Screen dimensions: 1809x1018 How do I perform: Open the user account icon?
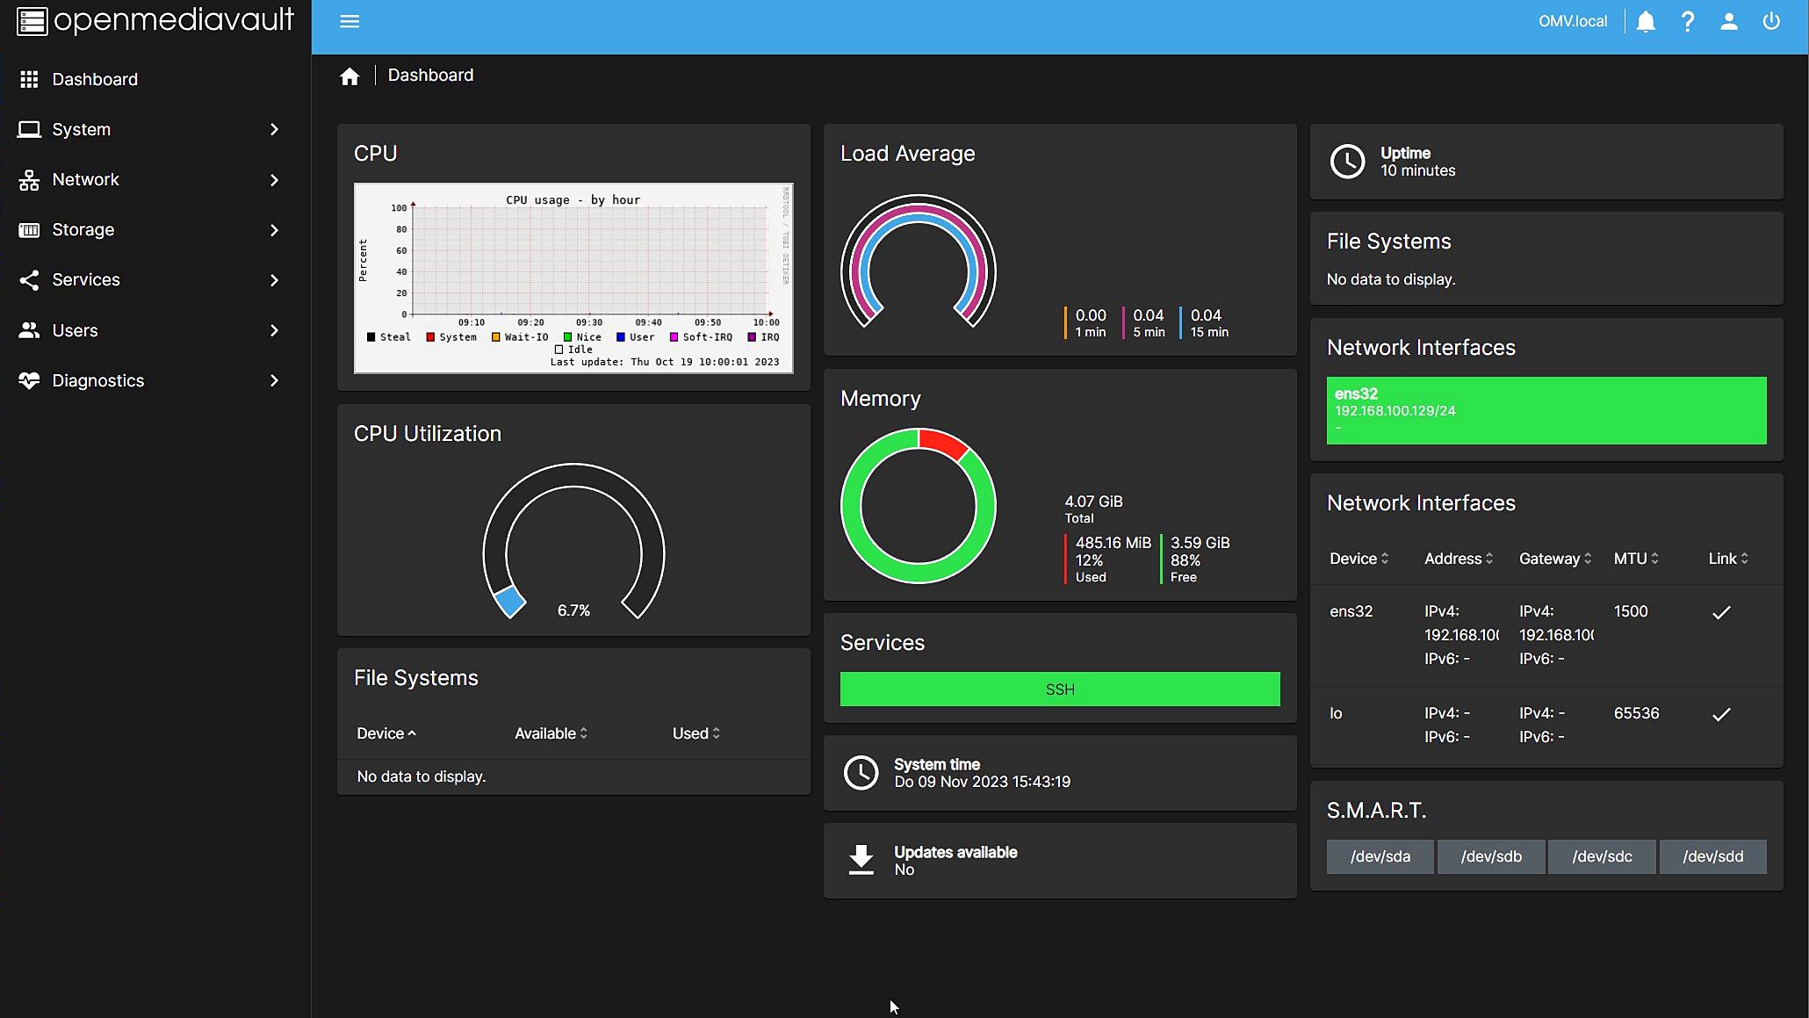(1728, 21)
